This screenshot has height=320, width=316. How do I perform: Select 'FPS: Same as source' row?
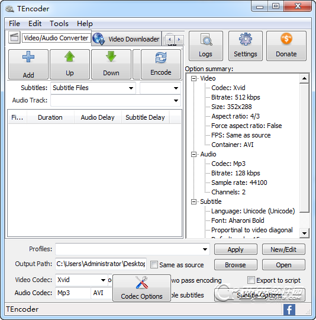point(241,135)
